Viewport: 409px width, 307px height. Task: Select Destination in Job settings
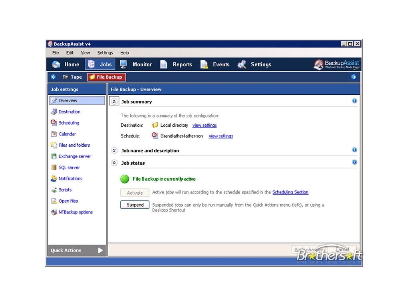pyautogui.click(x=69, y=112)
